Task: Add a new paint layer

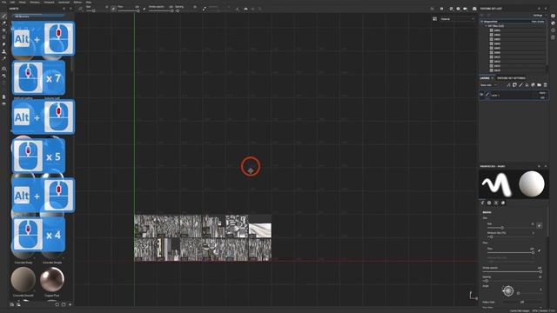Action: 520,85
